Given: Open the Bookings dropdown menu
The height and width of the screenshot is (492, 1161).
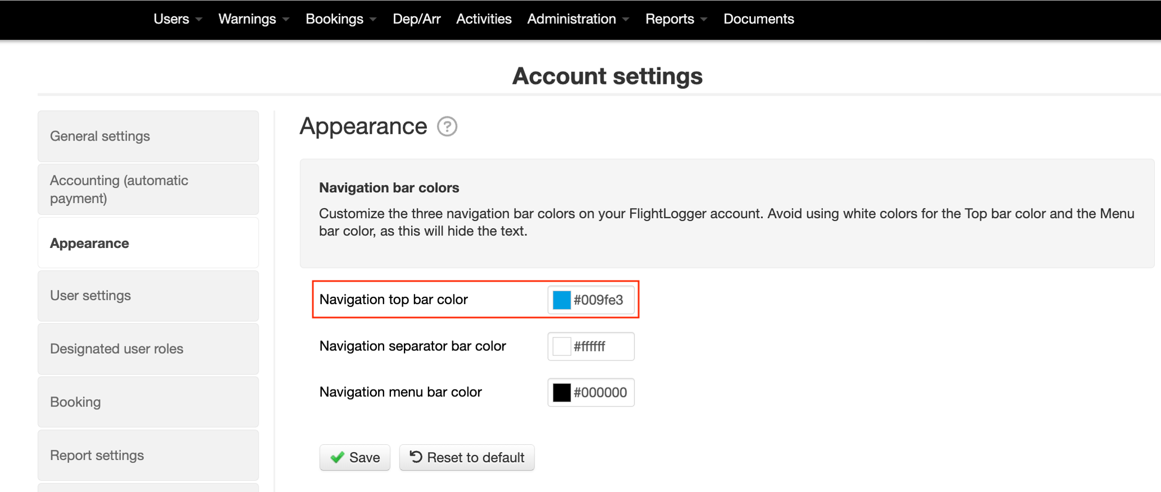Looking at the screenshot, I should click(x=340, y=19).
